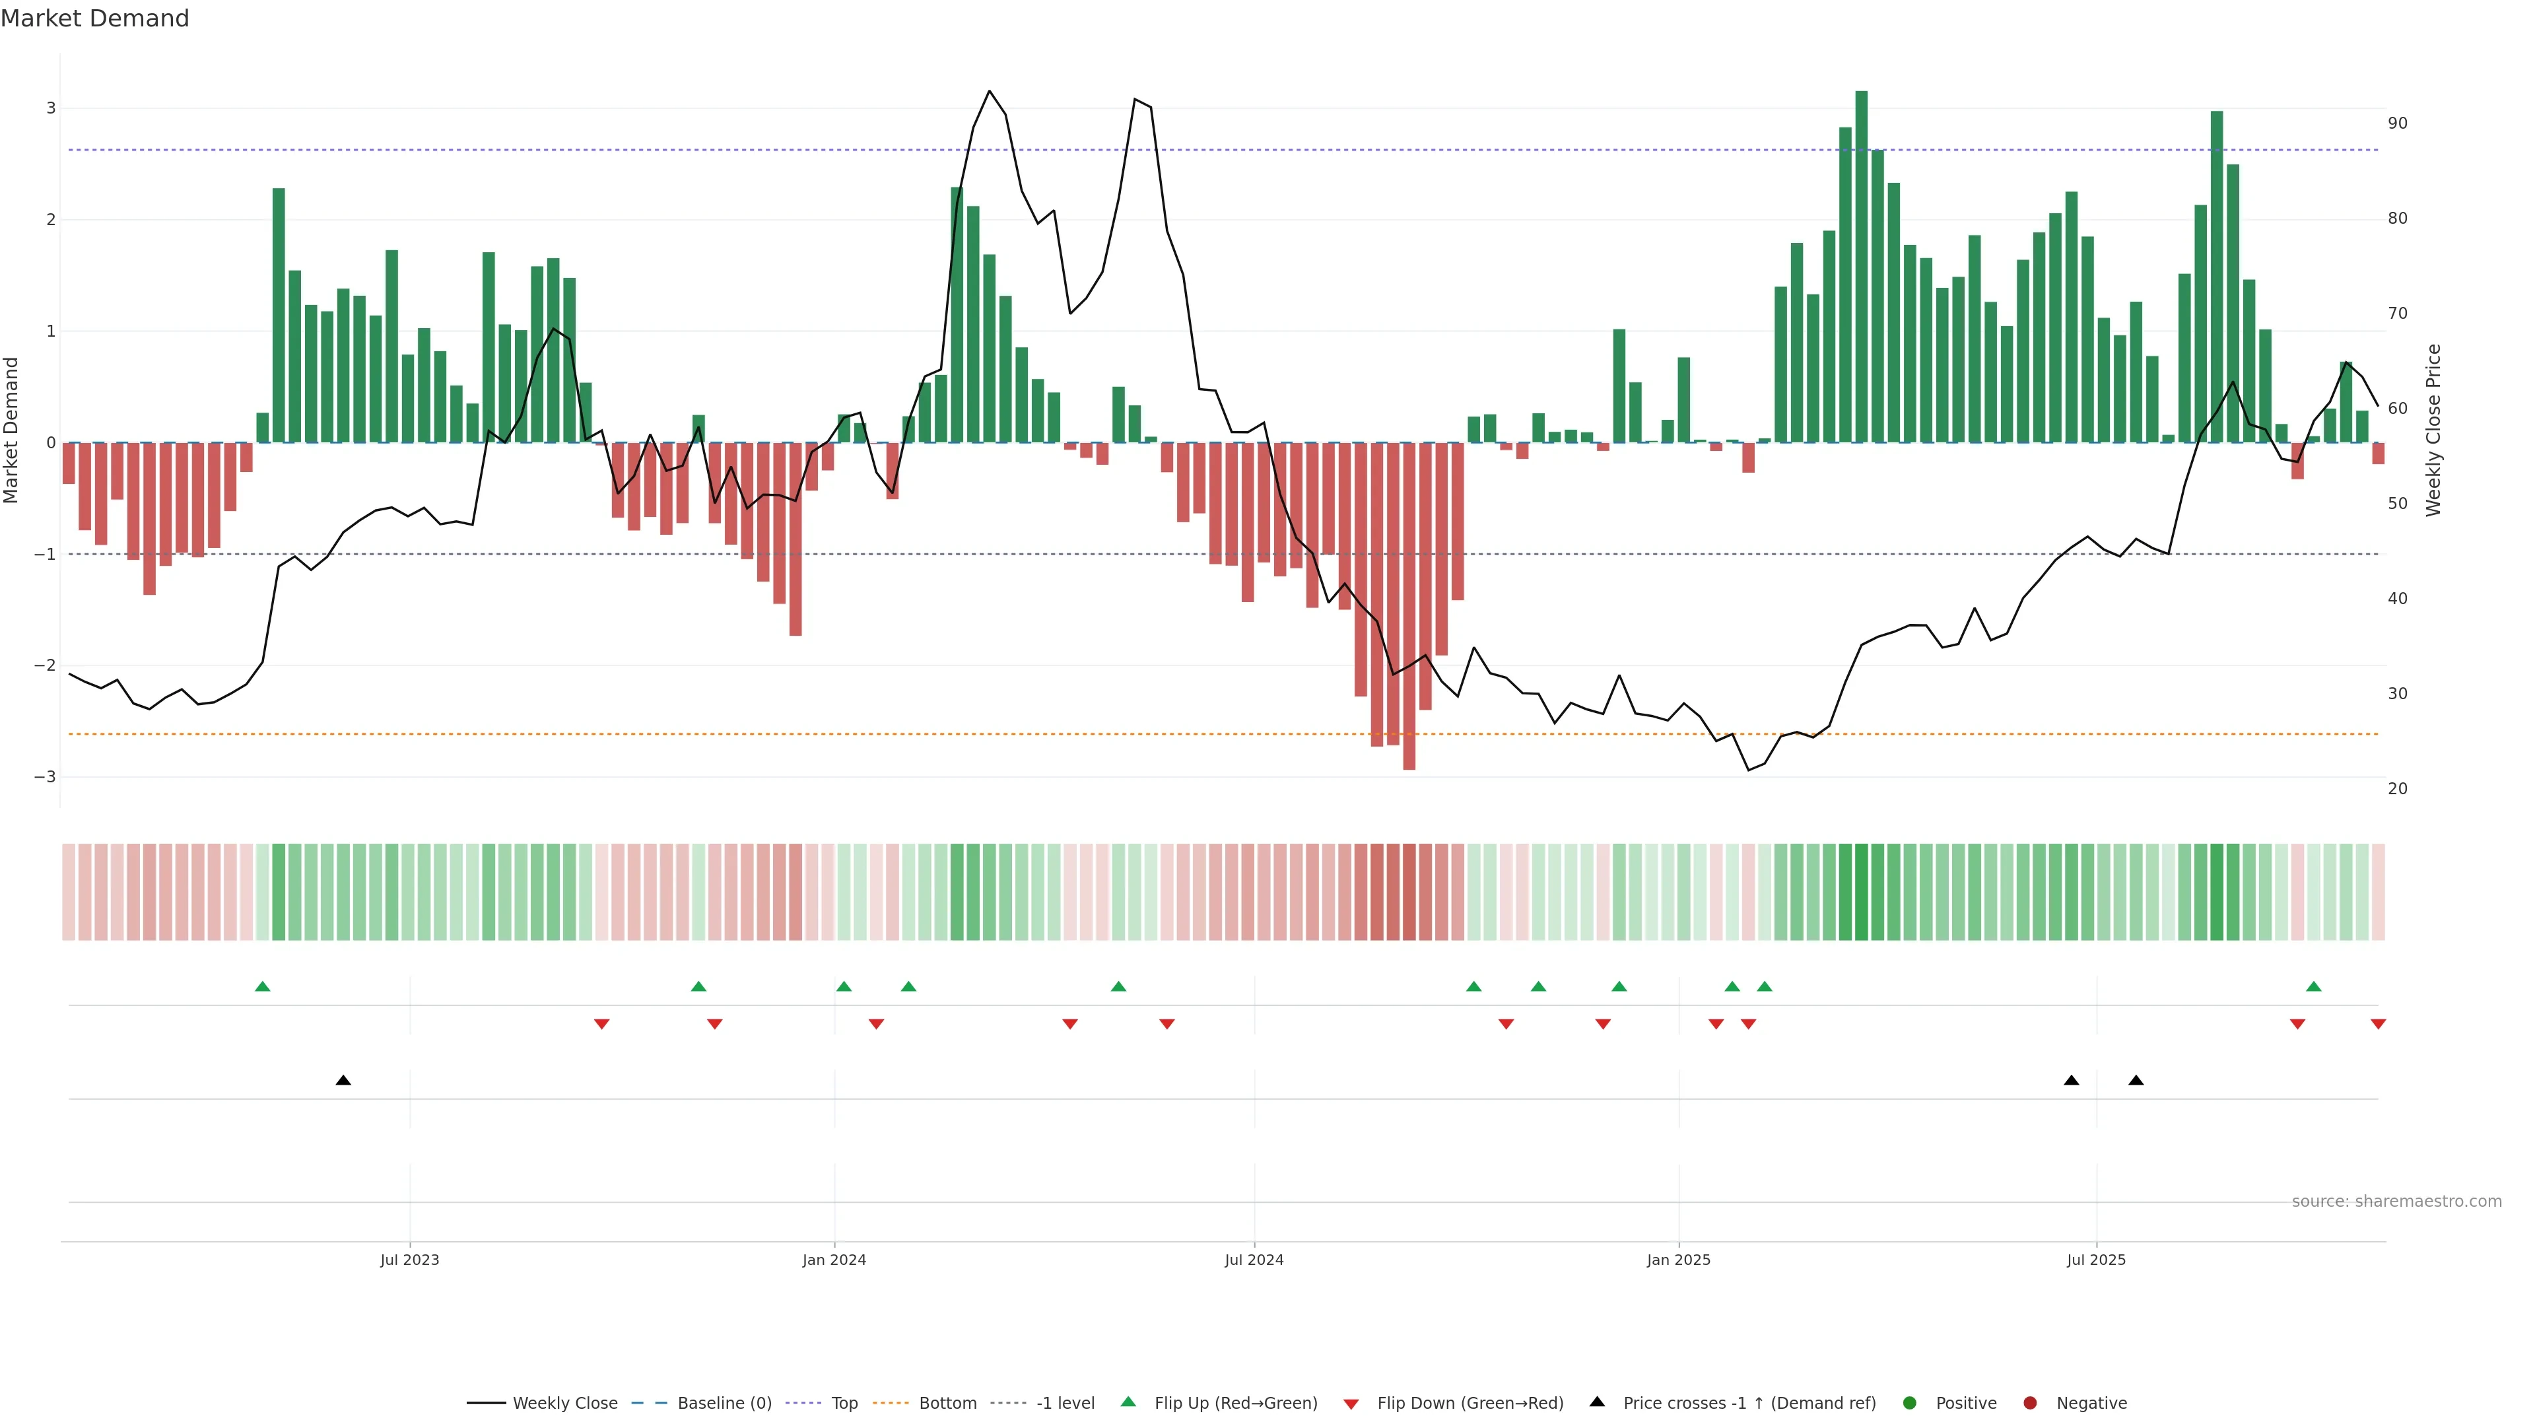This screenshot has width=2535, height=1426.
Task: Toggle the -1 level legend entry
Action: [x=1065, y=1402]
